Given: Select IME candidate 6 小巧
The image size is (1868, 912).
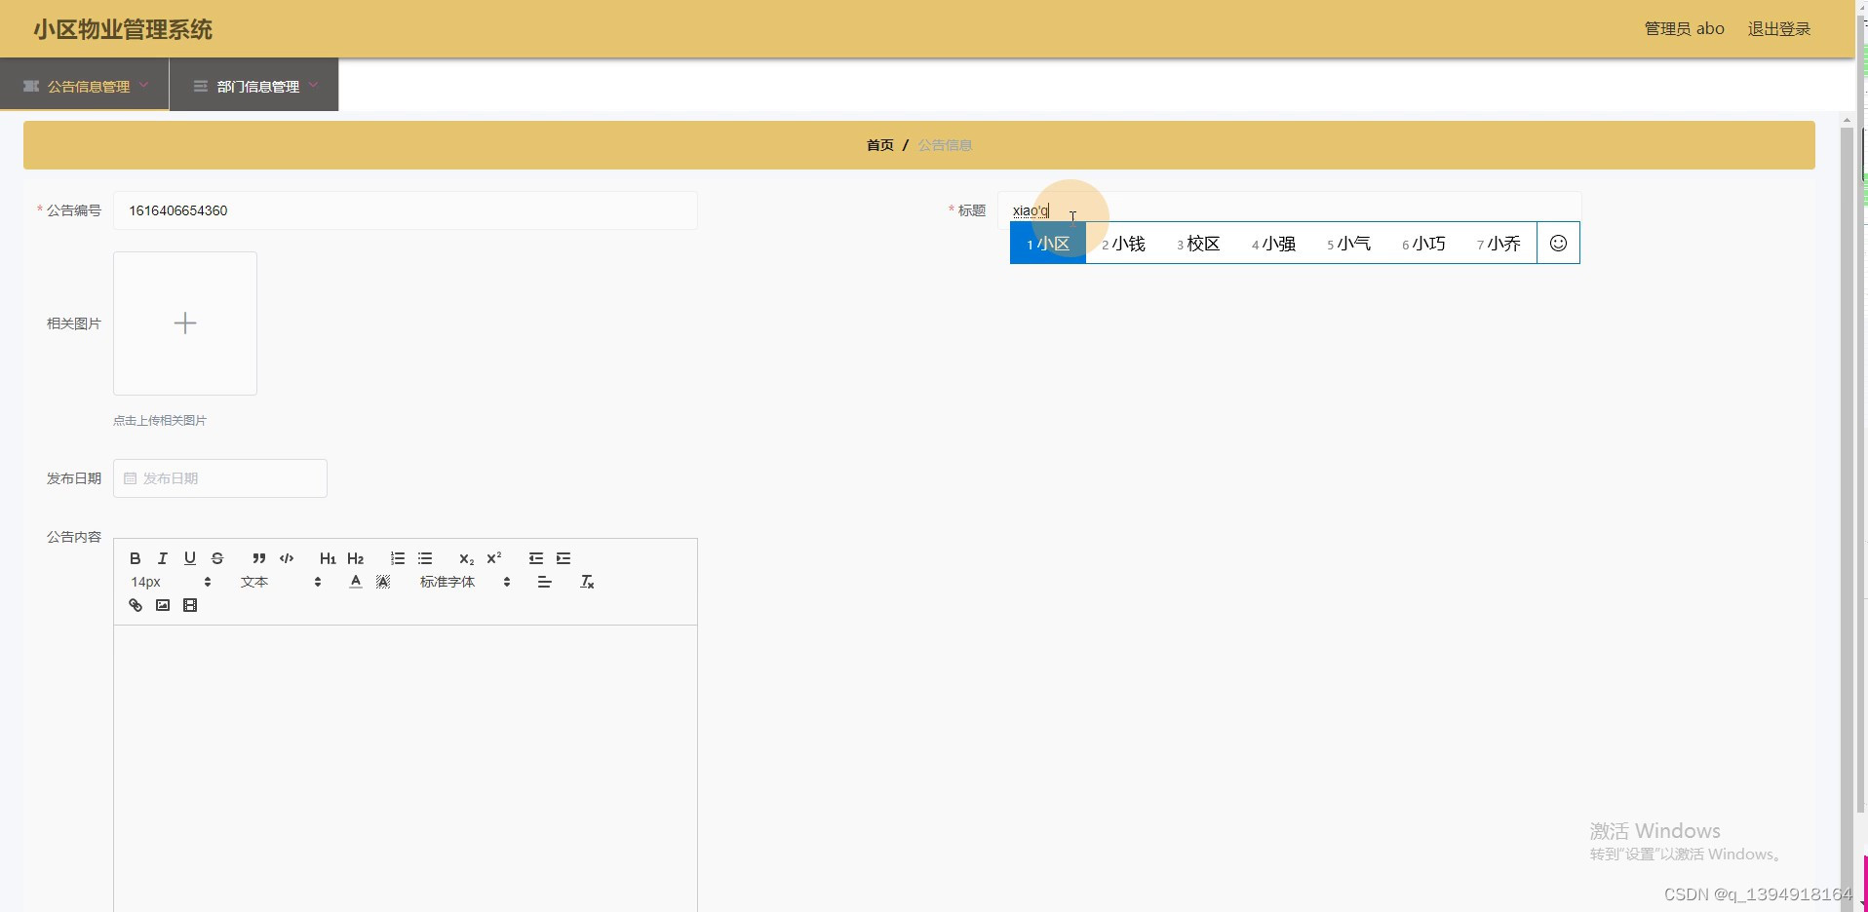Looking at the screenshot, I should click(1423, 244).
